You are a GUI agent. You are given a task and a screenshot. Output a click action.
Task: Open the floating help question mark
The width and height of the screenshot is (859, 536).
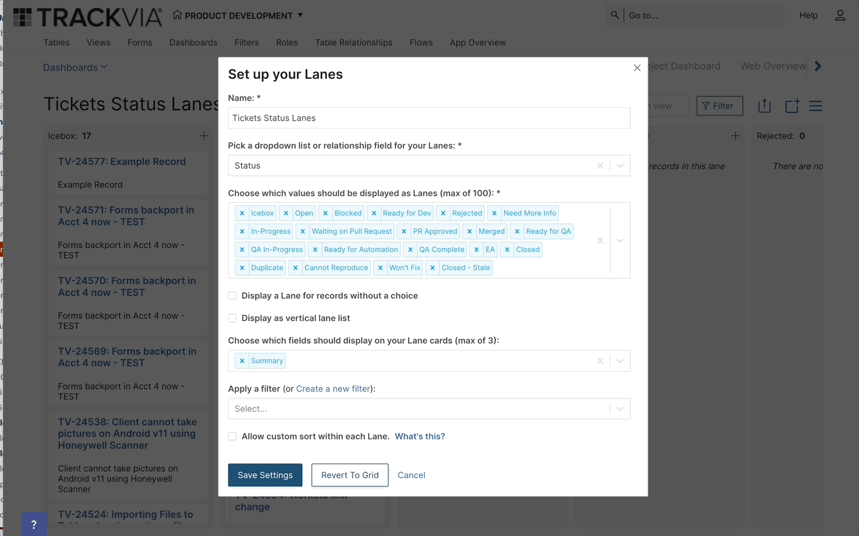pyautogui.click(x=34, y=524)
